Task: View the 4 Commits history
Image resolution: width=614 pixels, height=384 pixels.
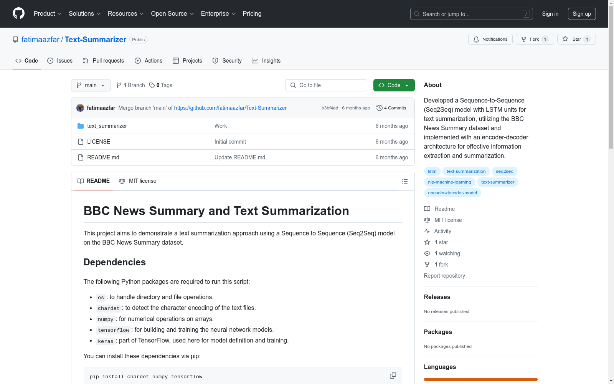Action: coord(391,108)
